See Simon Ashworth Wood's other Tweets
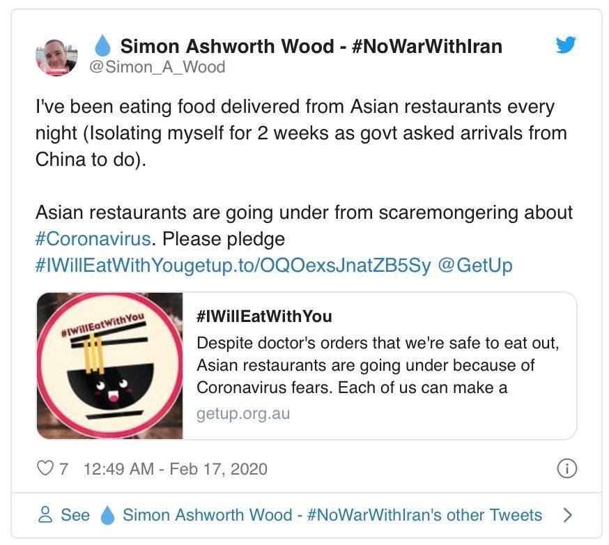This screenshot has width=609, height=545. 290,515
